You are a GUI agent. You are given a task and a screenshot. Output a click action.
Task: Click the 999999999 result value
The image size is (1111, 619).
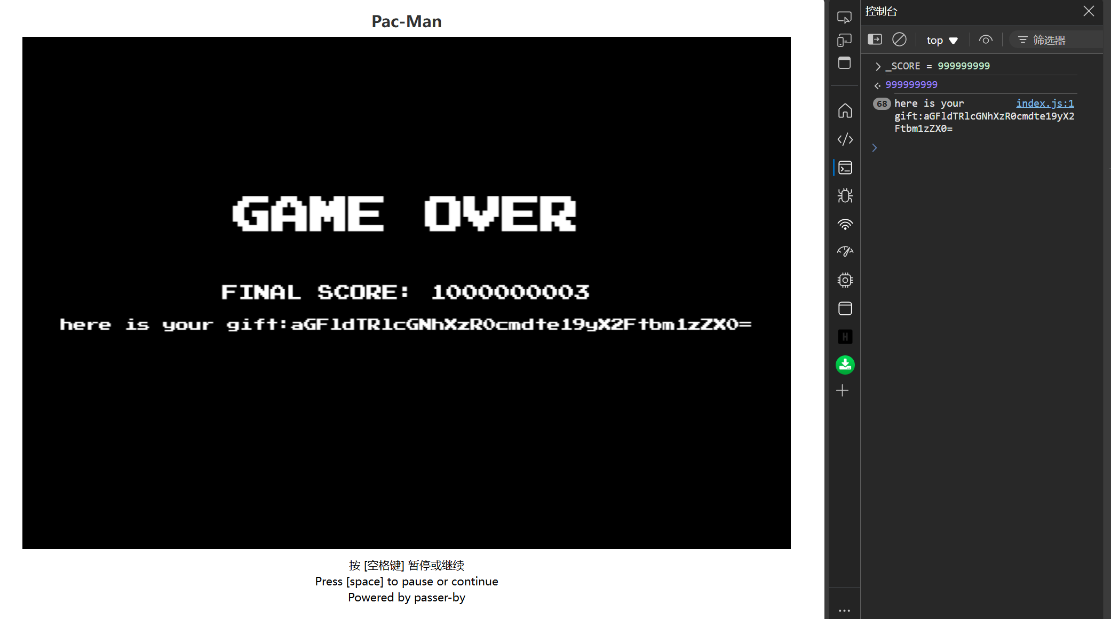coord(911,85)
